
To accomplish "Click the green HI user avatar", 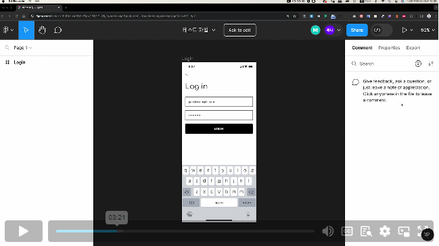I will (x=315, y=30).
